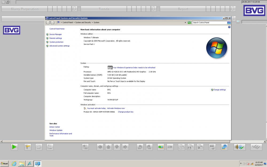Click the Start button
This screenshot has width=267, height=167.
pyautogui.click(x=4, y=164)
